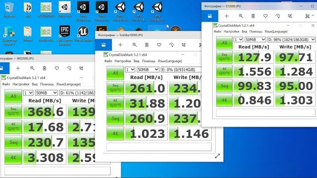Click the crop icon in the WD2000.JPG window
This screenshot has width=317, height=178.
(x=81, y=68)
